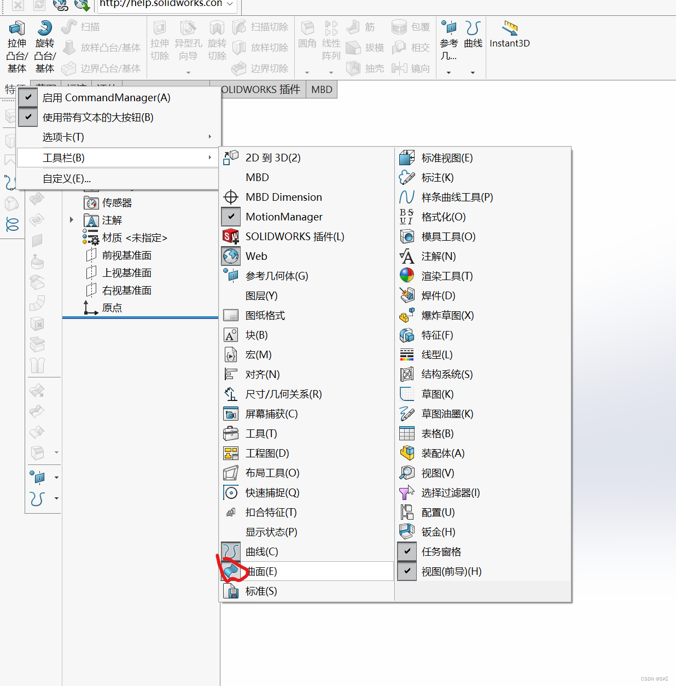Choose 自定义(E)... menu entry
The image size is (676, 686).
(118, 178)
